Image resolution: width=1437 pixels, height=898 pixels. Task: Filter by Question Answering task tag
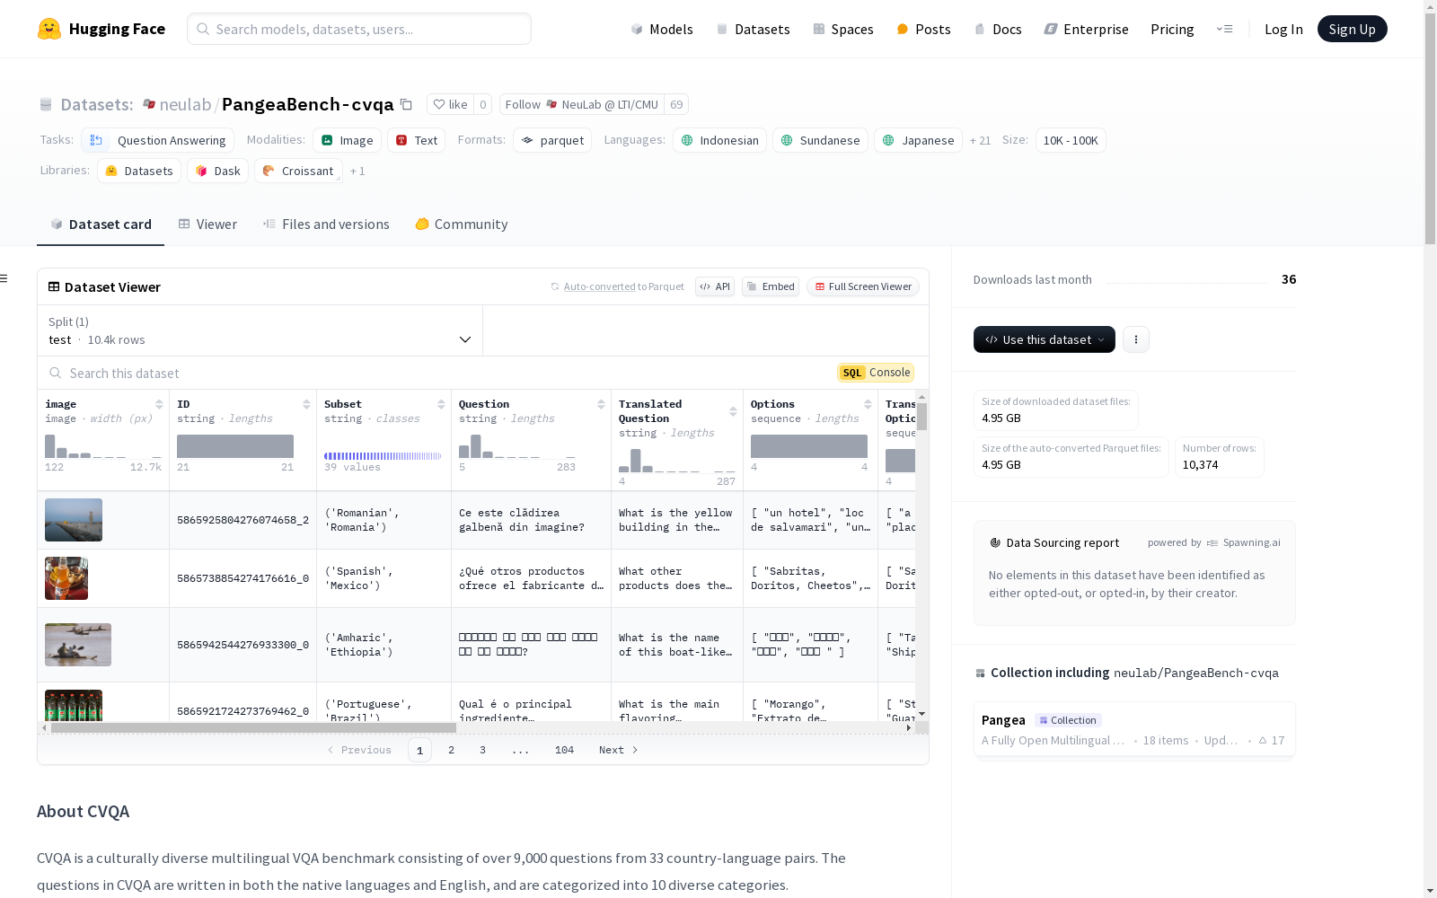pos(158,140)
